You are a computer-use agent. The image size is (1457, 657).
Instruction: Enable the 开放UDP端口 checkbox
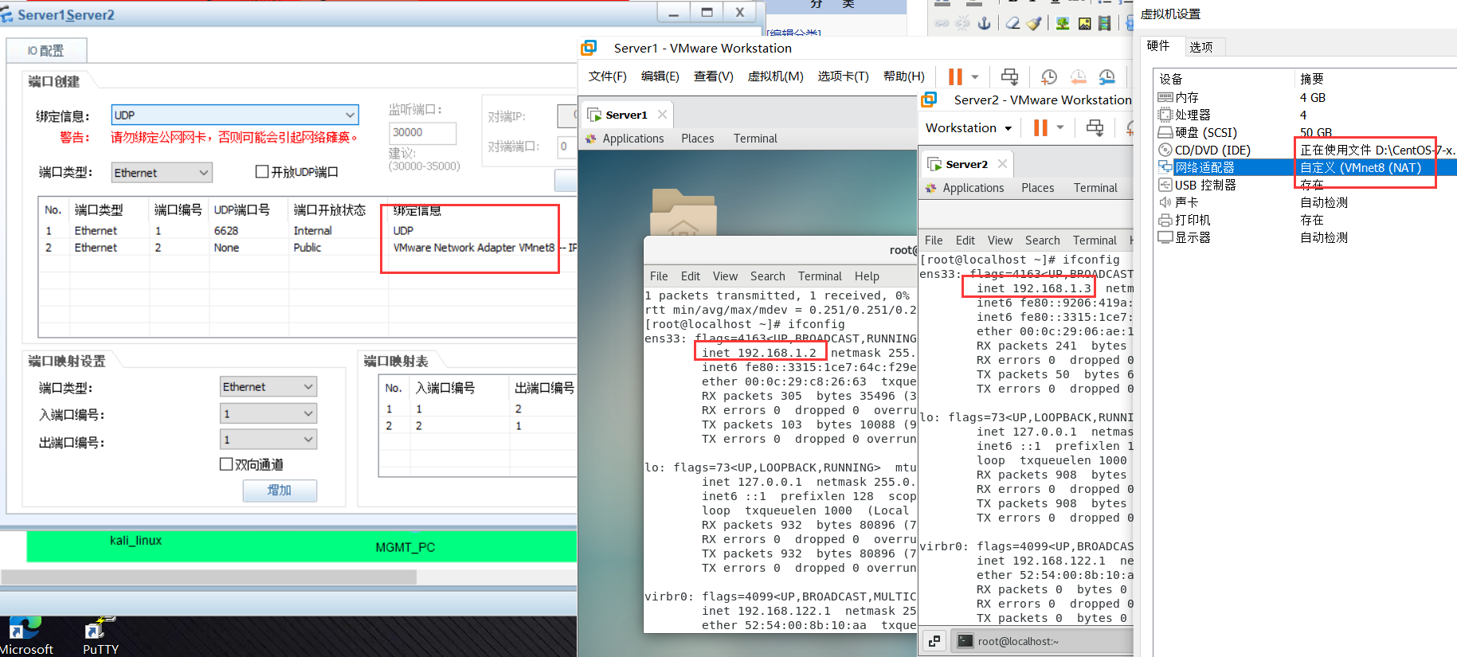coord(262,172)
